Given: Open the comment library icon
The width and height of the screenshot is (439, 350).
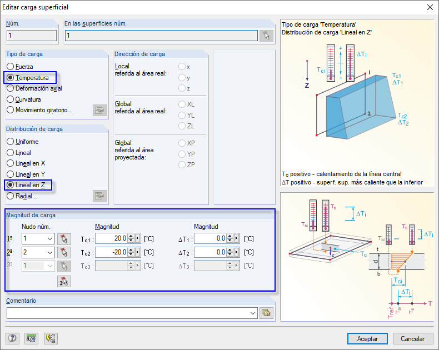Looking at the screenshot, I should click(x=266, y=313).
